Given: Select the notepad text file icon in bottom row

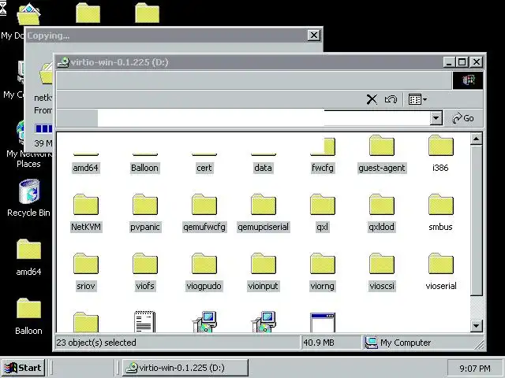Looking at the screenshot, I should tap(144, 322).
